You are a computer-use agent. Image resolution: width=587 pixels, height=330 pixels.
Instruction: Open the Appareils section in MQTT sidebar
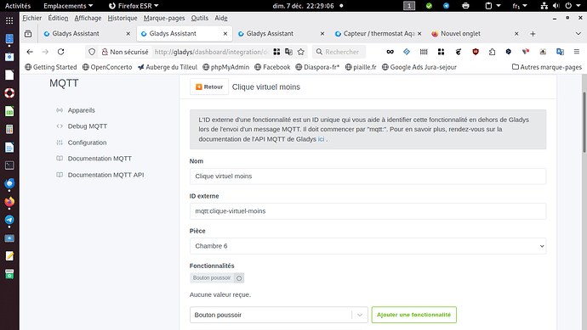pyautogui.click(x=81, y=110)
